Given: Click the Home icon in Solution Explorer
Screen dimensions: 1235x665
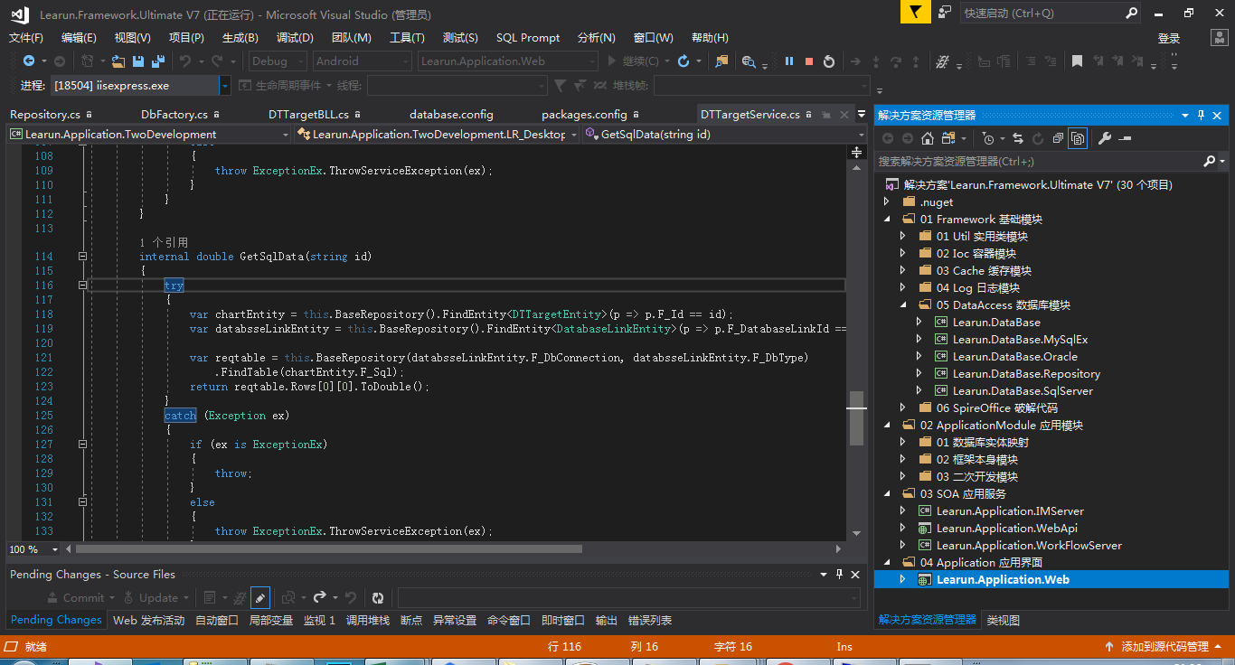Looking at the screenshot, I should point(928,138).
